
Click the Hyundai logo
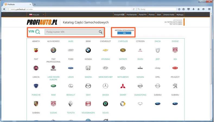point(106,68)
